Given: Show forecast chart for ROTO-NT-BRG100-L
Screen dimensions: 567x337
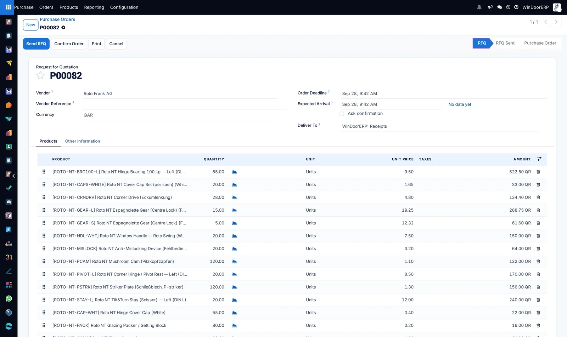Looking at the screenshot, I should (234, 172).
